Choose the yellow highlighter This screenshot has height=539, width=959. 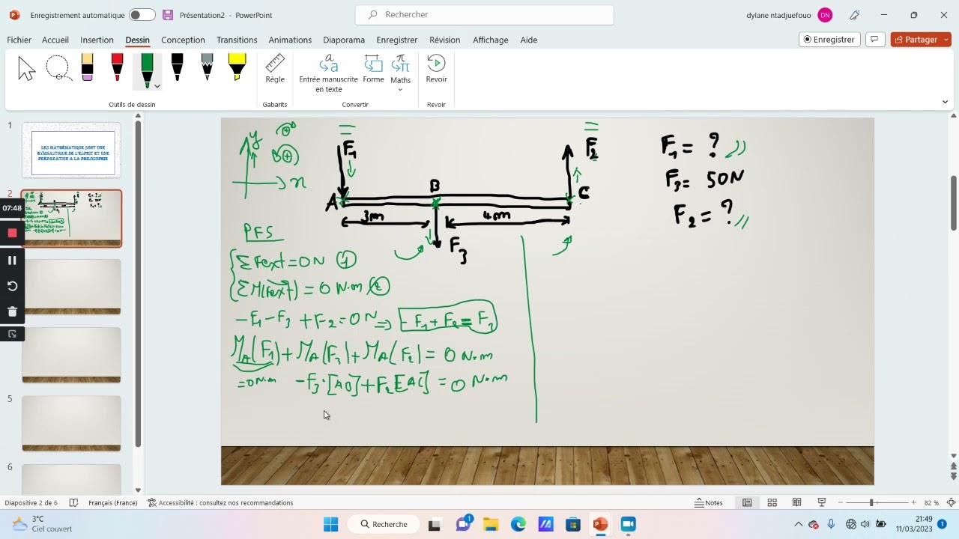tap(237, 68)
